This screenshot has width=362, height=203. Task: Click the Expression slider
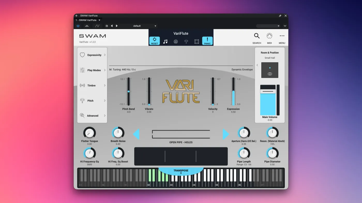[x=233, y=92]
